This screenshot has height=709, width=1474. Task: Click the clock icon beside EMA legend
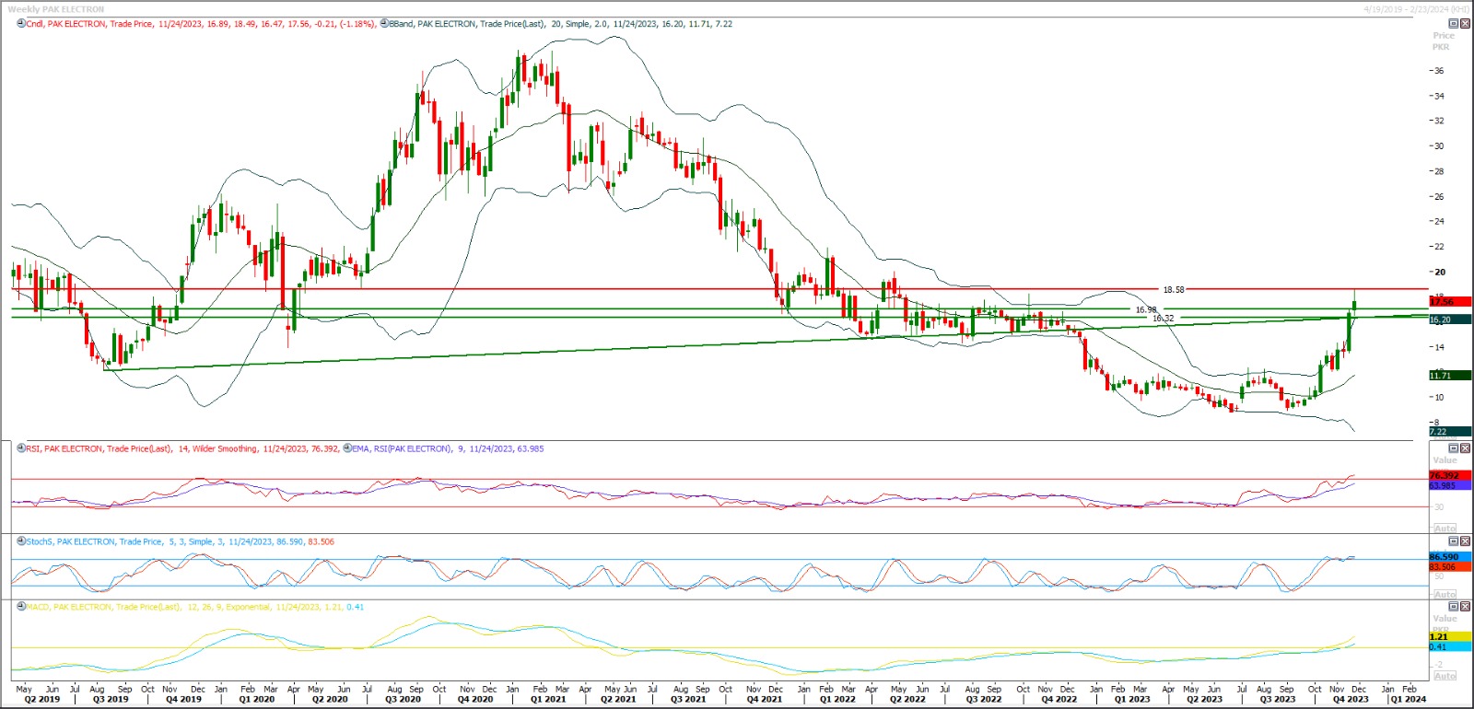coord(347,448)
